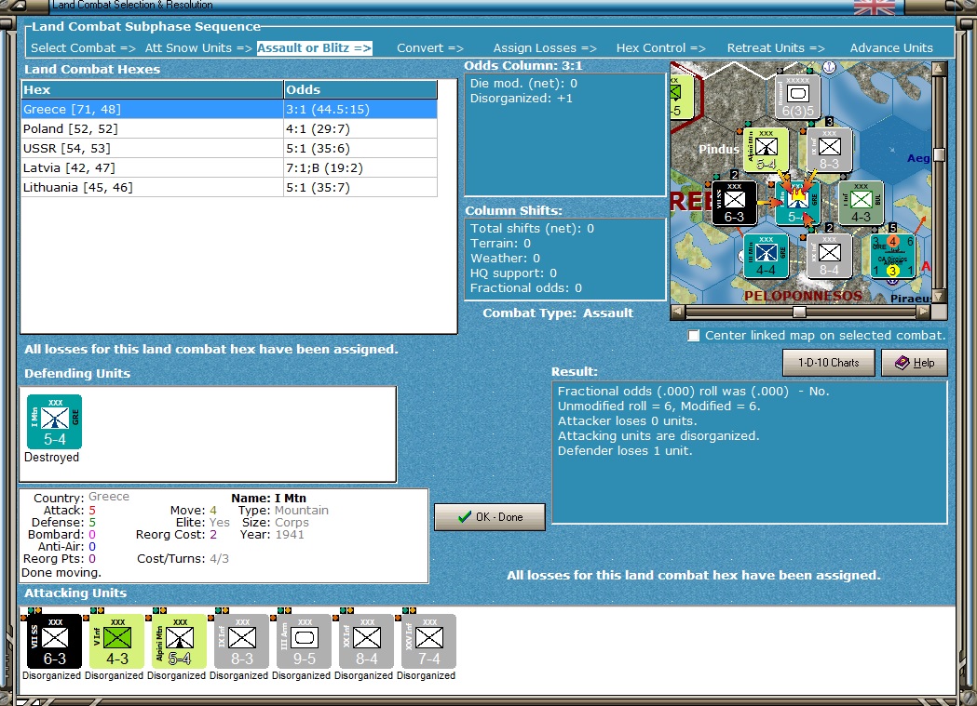Click the Bulgarian 4-3 counter on map
The width and height of the screenshot is (977, 706).
click(861, 203)
